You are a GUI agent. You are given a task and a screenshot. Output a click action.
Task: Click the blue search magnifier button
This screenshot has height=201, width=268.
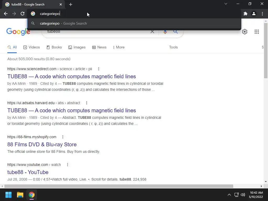pos(175,32)
